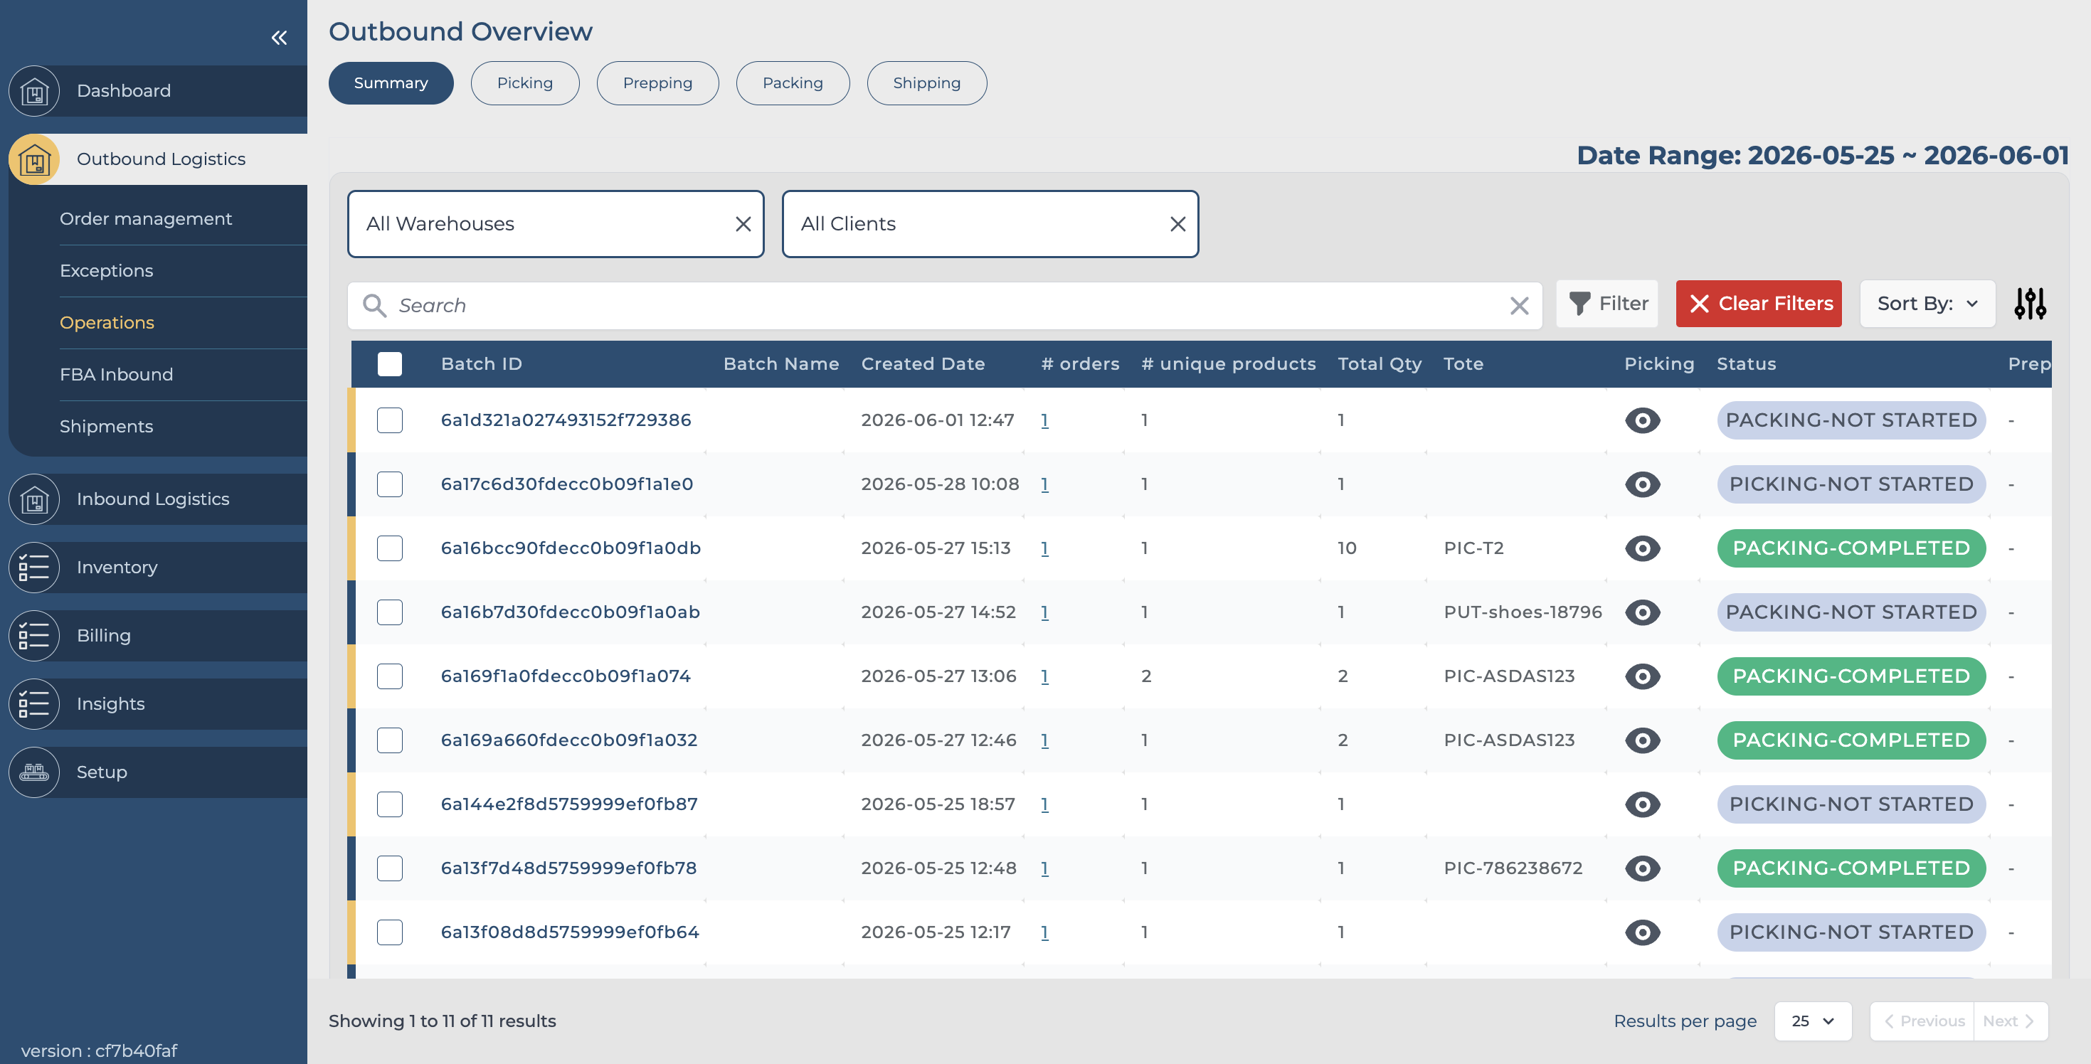Switch to the Summary tab

click(391, 84)
